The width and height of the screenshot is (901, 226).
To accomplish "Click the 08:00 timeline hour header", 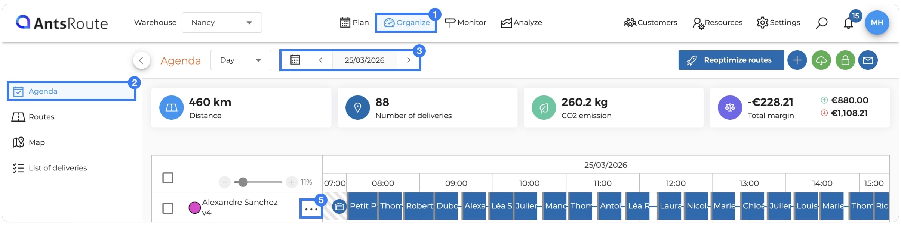I will click(383, 183).
